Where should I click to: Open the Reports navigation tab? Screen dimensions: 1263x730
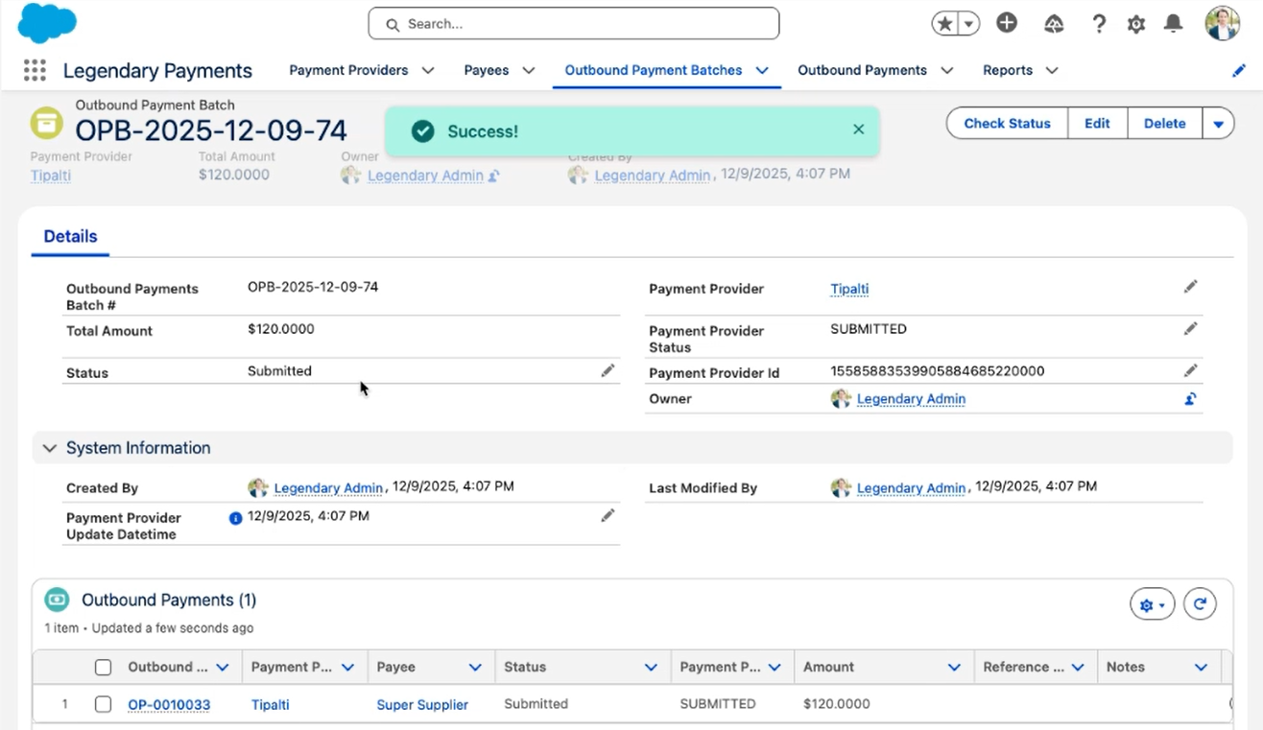[x=1007, y=70]
